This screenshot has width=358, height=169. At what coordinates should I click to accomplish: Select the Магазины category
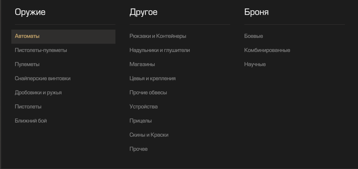coord(142,65)
